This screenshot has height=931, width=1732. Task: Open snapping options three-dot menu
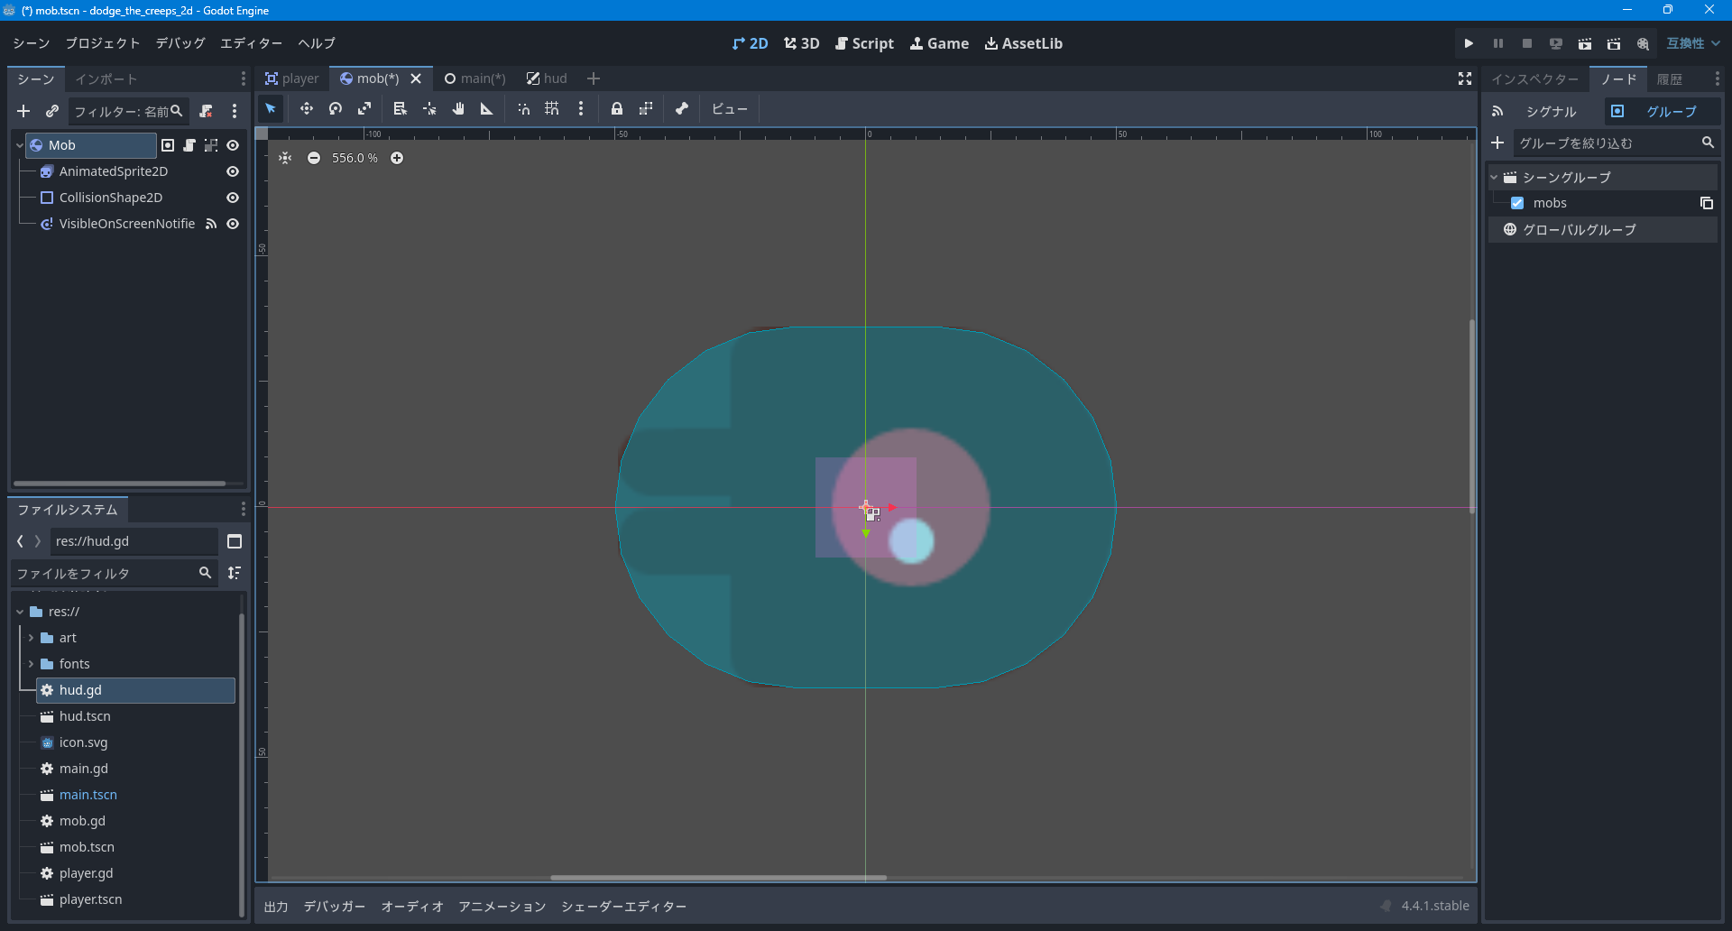(x=581, y=109)
